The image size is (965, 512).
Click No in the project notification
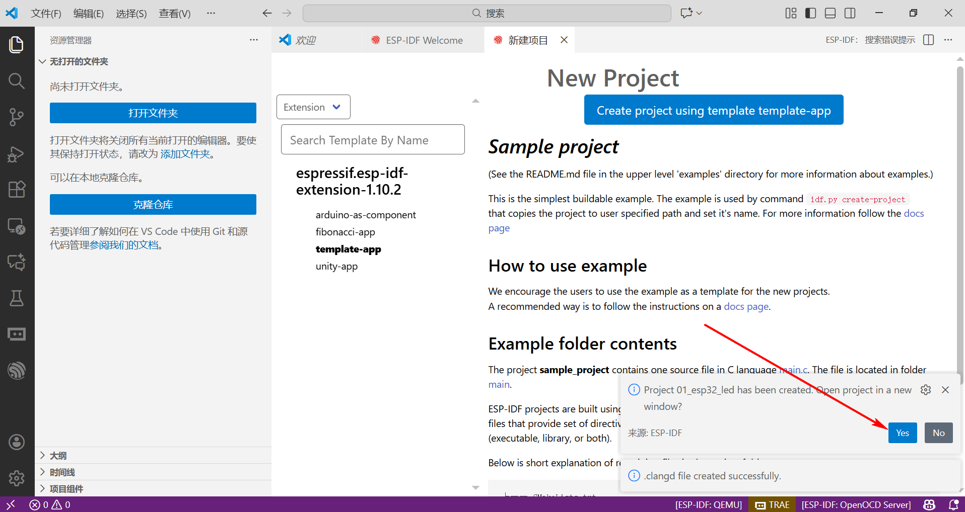point(939,433)
